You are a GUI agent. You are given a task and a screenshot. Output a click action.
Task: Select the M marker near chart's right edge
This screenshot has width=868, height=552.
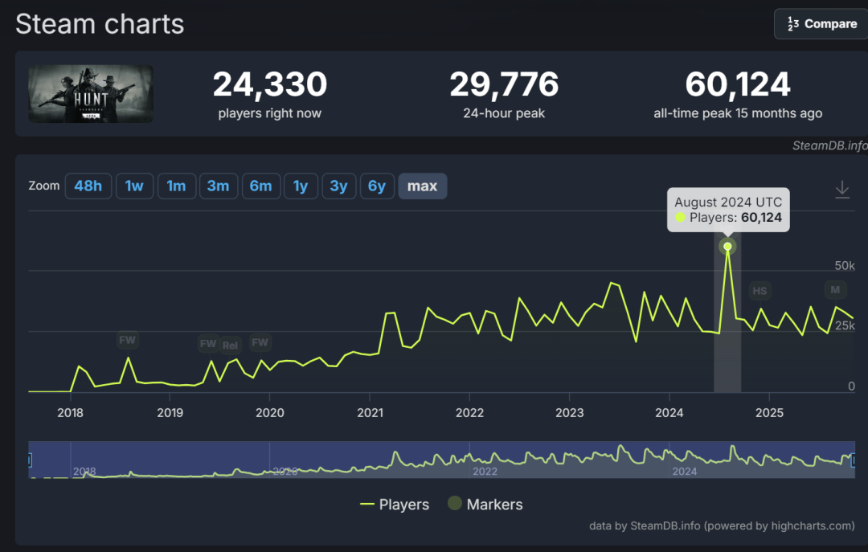pos(835,289)
